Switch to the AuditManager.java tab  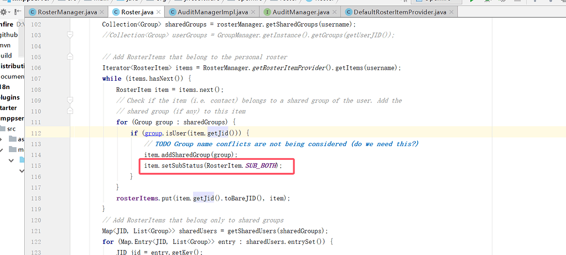tap(302, 11)
